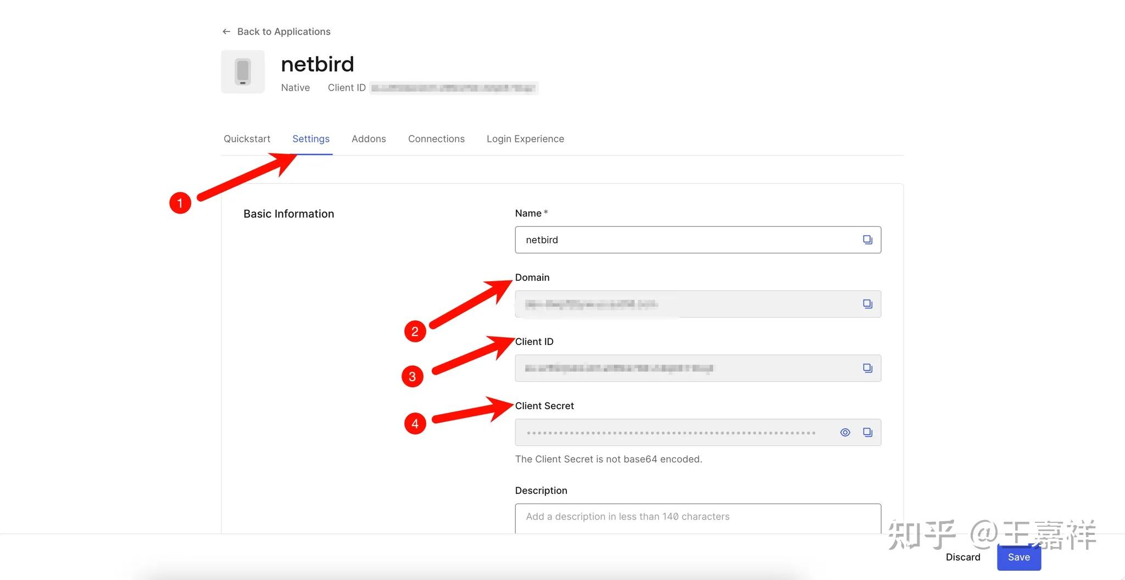Viewport: 1125px width, 580px height.
Task: Click the Description text field
Action: point(659,516)
